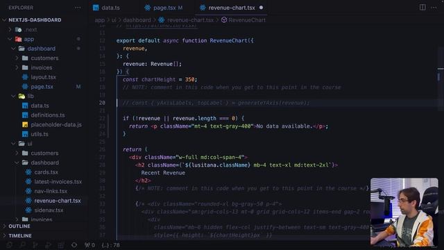Expand the invoices folder under app dashboard
Image resolution: width=444 pixels, height=250 pixels.
click(17, 67)
